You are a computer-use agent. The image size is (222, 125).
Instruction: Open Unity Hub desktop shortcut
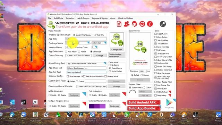point(35,103)
